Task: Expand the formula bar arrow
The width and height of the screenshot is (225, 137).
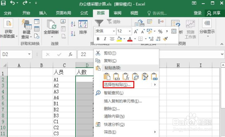Action: tap(222, 54)
